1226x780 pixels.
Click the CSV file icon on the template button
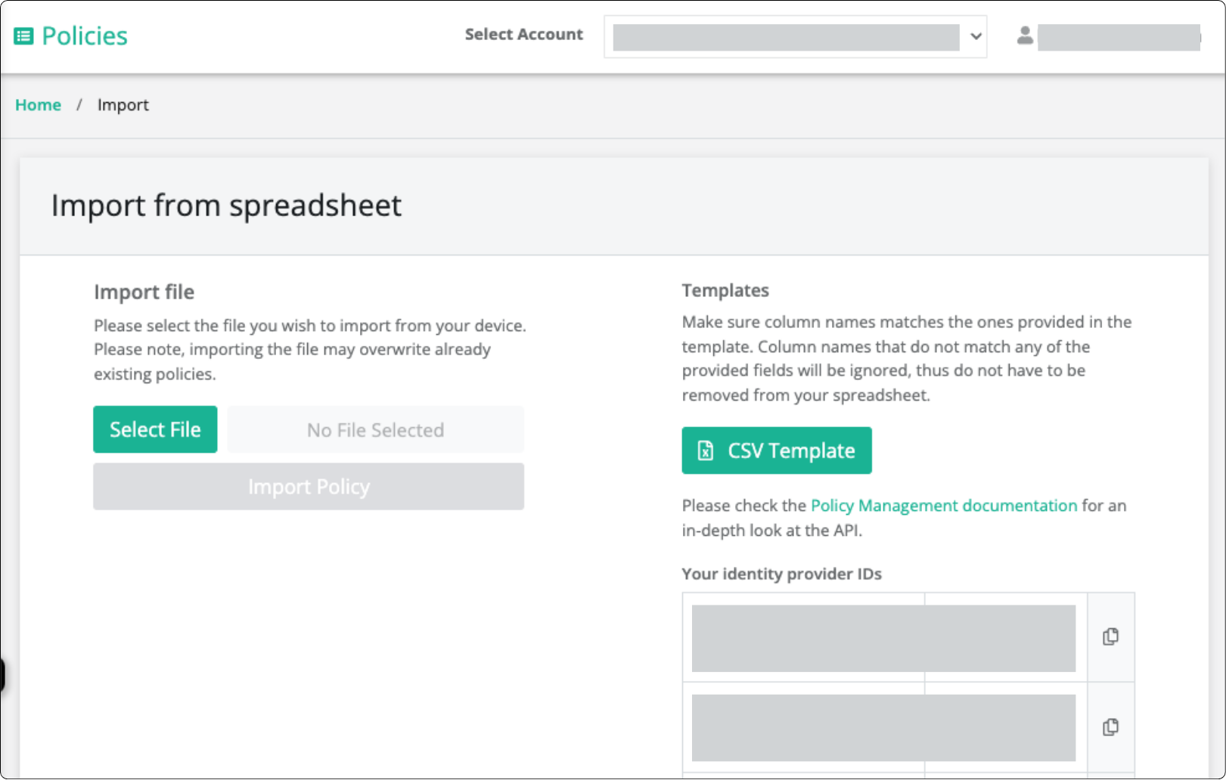(x=704, y=450)
